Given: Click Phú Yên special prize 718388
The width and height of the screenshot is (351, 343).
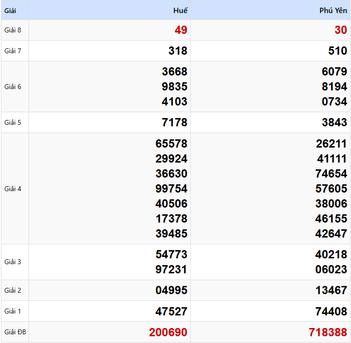Looking at the screenshot, I should point(328,332).
